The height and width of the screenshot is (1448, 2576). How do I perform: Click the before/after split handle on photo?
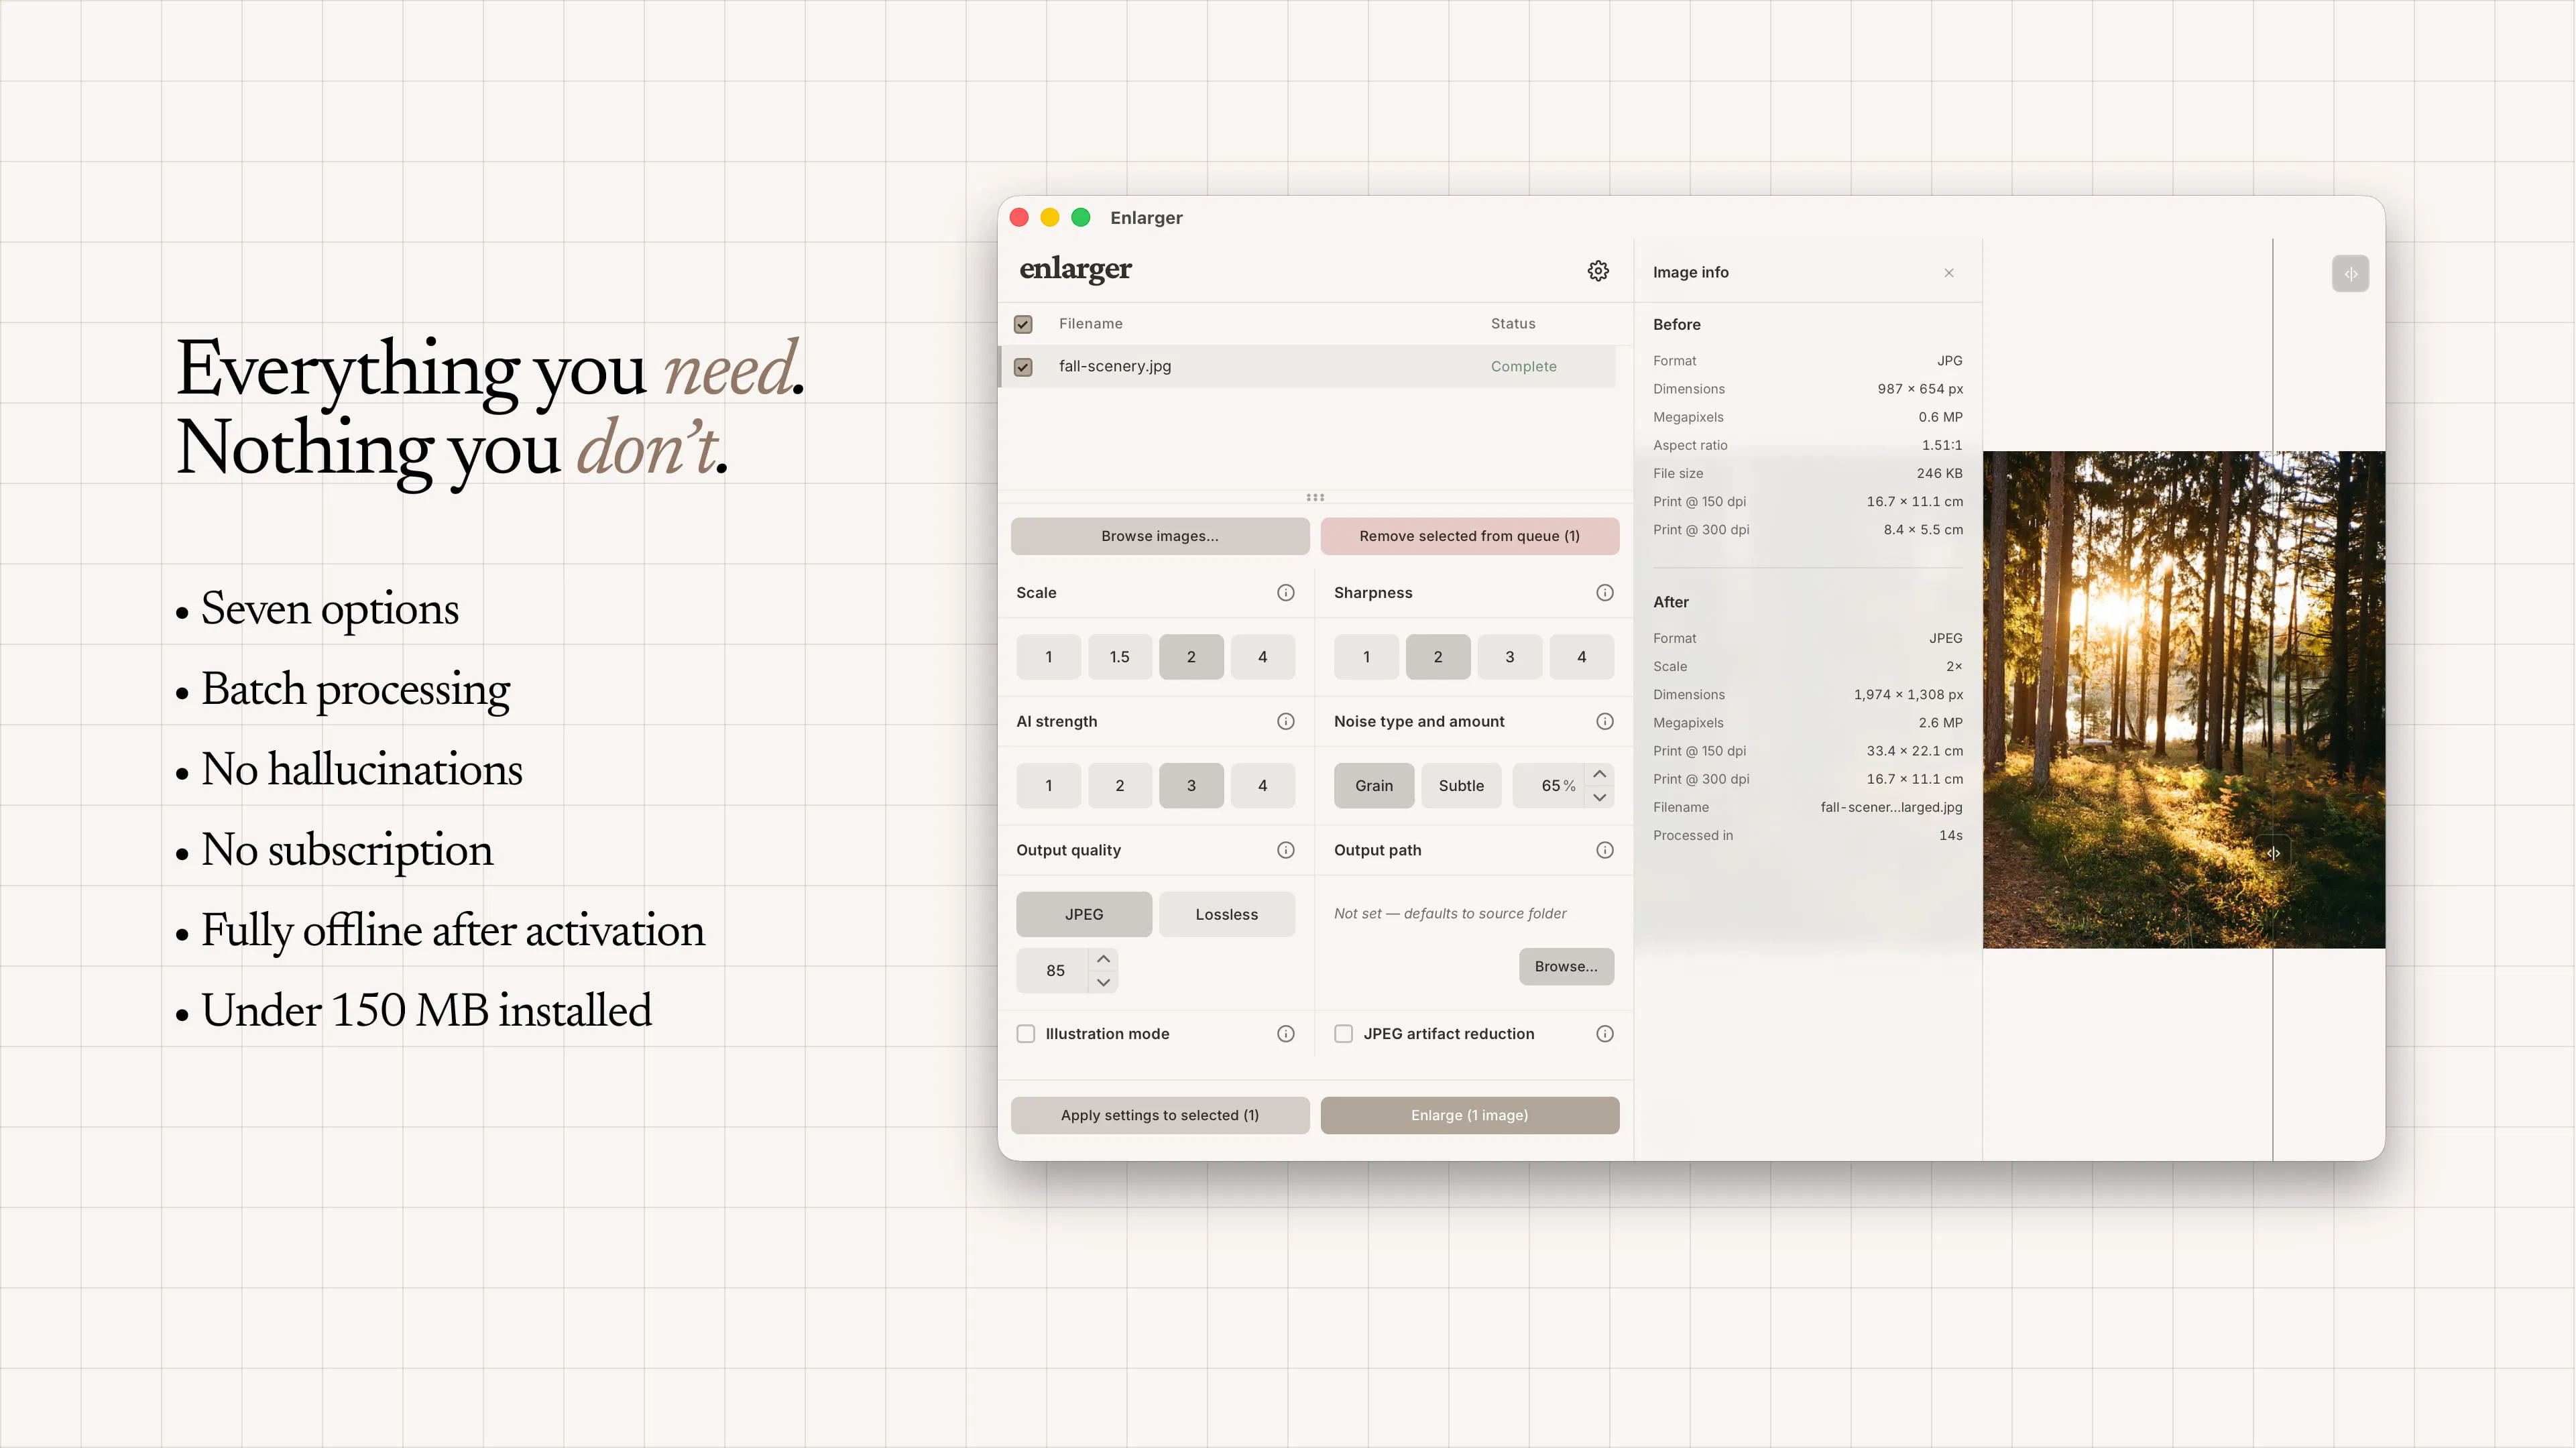click(2273, 853)
